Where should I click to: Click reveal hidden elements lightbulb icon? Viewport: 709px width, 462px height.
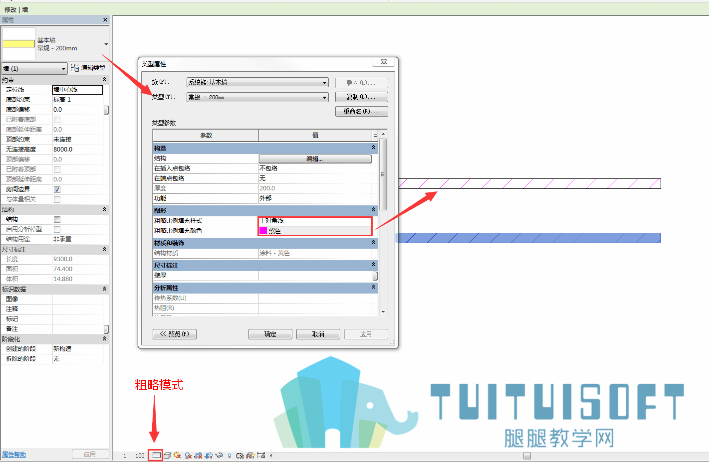230,456
